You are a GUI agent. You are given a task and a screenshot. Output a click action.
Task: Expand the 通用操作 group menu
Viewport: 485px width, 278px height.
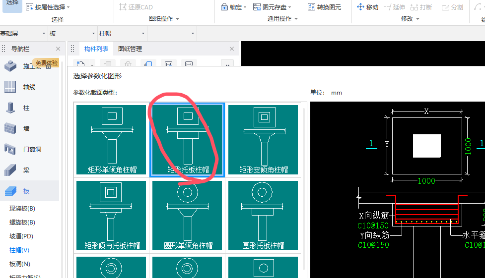282,18
